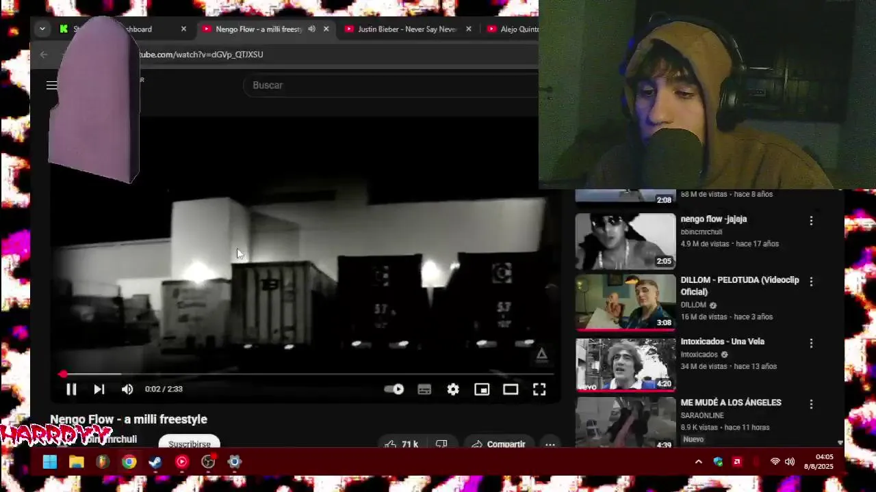Close the Justin Bieber tab
This screenshot has height=492, width=876.
coord(469,29)
